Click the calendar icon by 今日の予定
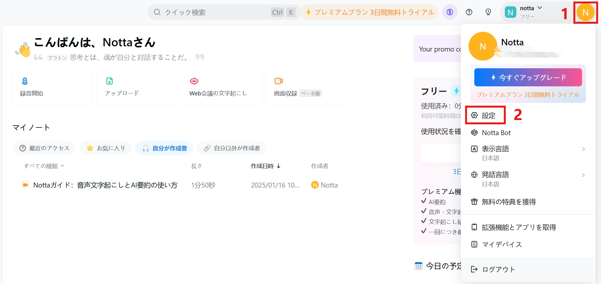This screenshot has height=284, width=601. (419, 266)
